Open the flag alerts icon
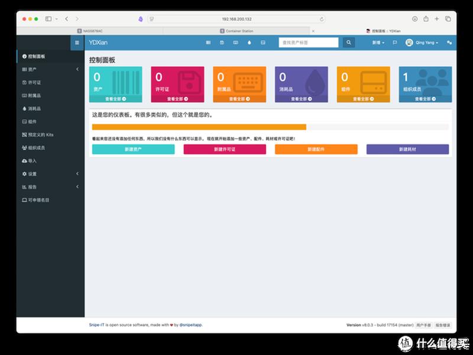Screen dimensions: 473x355 tap(394, 43)
